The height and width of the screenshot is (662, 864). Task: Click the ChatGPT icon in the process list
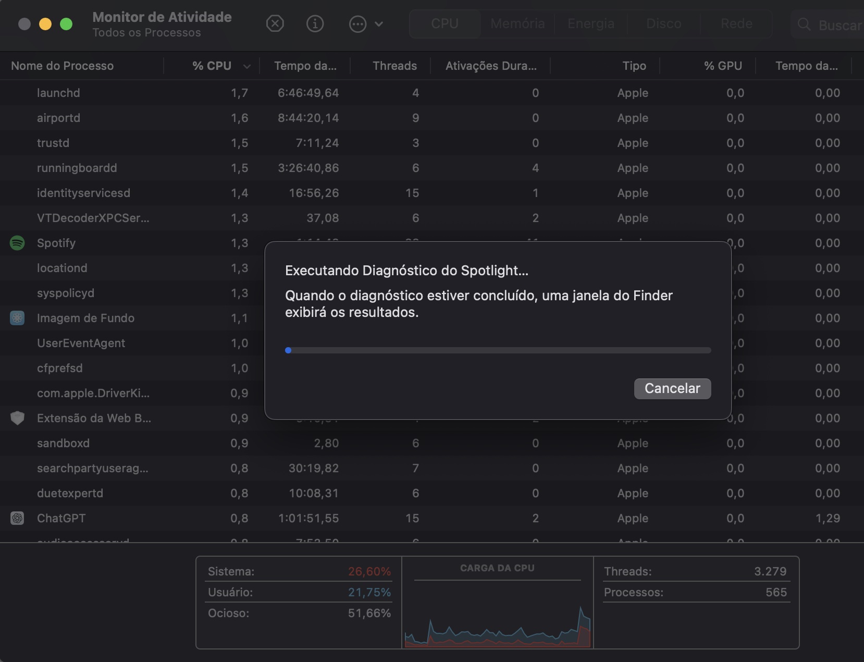coord(17,518)
